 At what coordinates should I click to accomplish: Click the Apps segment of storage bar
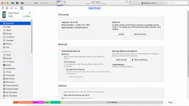click(x=47, y=102)
